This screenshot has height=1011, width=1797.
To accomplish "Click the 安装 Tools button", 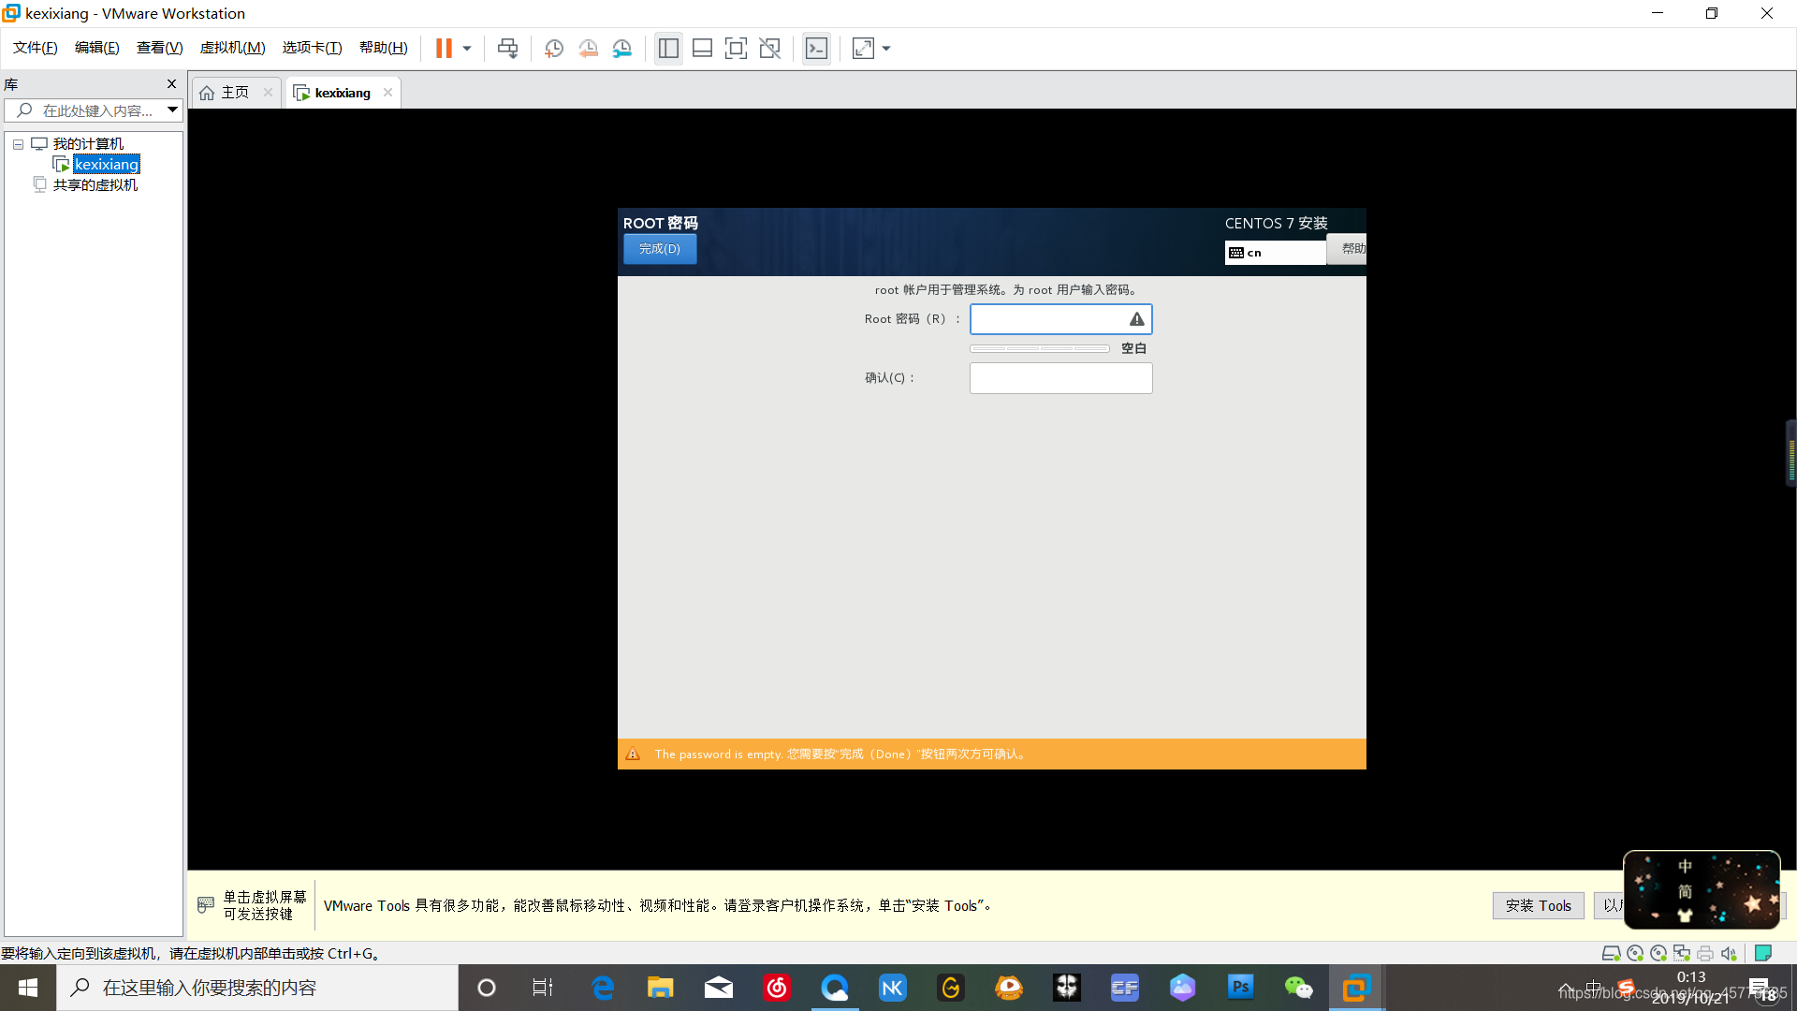I will click(1538, 906).
